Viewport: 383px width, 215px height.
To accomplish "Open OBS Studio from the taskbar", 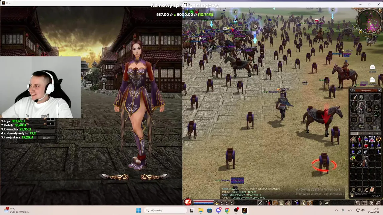I will point(236,210).
